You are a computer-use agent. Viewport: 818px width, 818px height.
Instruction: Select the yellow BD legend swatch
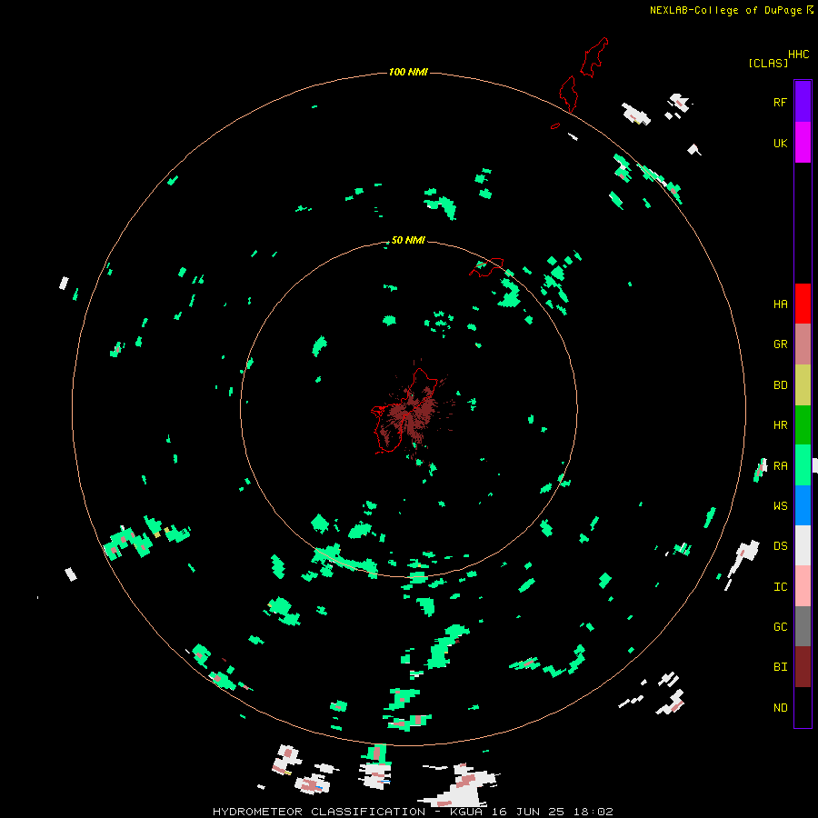click(803, 385)
